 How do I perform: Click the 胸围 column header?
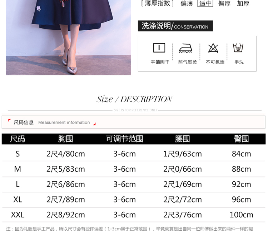point(65,139)
